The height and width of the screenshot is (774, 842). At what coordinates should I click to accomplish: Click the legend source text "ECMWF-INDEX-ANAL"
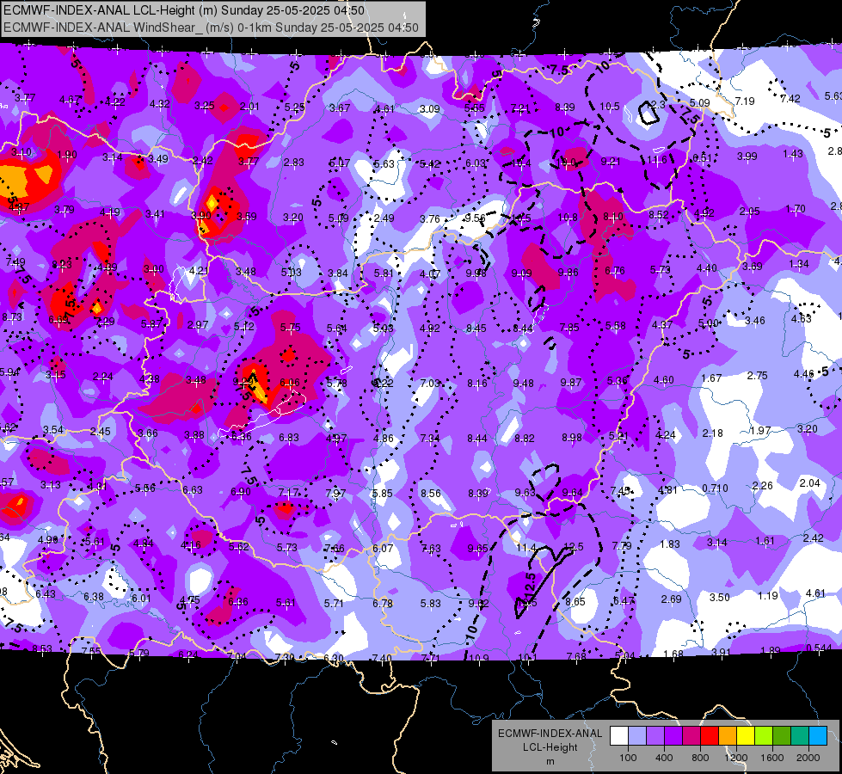550,734
